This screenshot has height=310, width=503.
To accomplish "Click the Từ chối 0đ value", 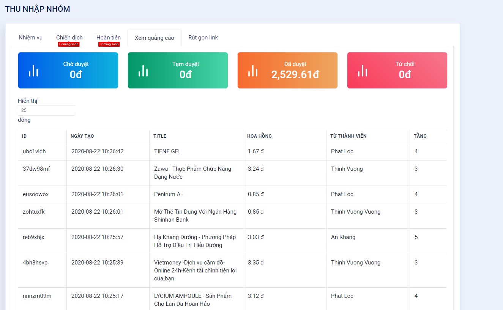I will [x=405, y=74].
